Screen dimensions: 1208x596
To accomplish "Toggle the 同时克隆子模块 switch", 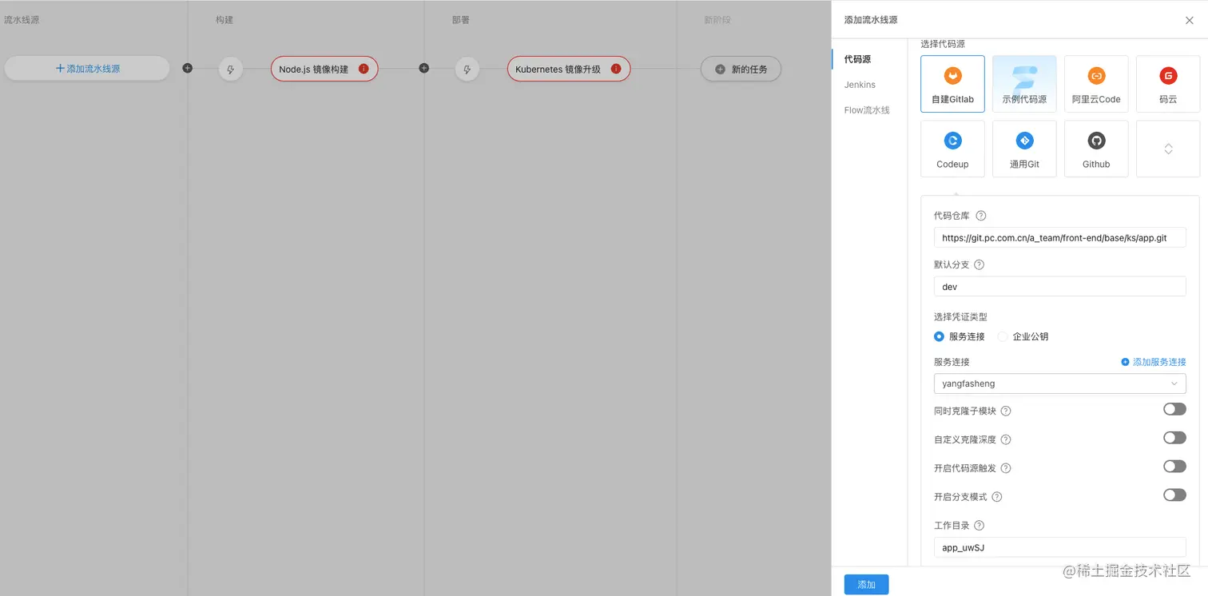I will (1174, 409).
